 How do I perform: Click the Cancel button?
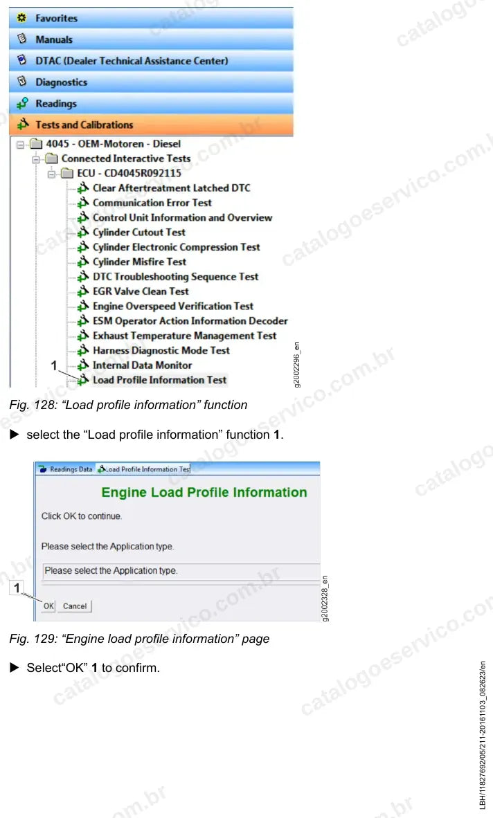(75, 606)
